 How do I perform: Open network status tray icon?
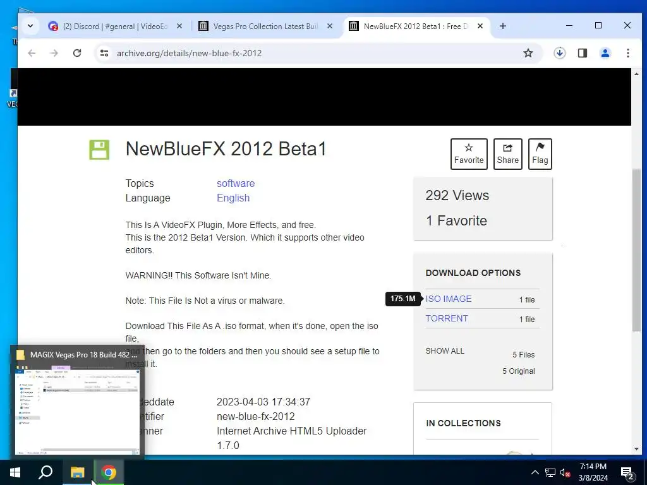pyautogui.click(x=550, y=472)
